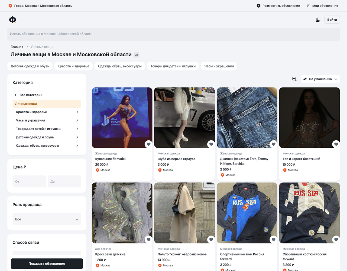Expand Одежда, обувь, аксессуары chevron
Screen dimensions: 347x271
(77, 146)
